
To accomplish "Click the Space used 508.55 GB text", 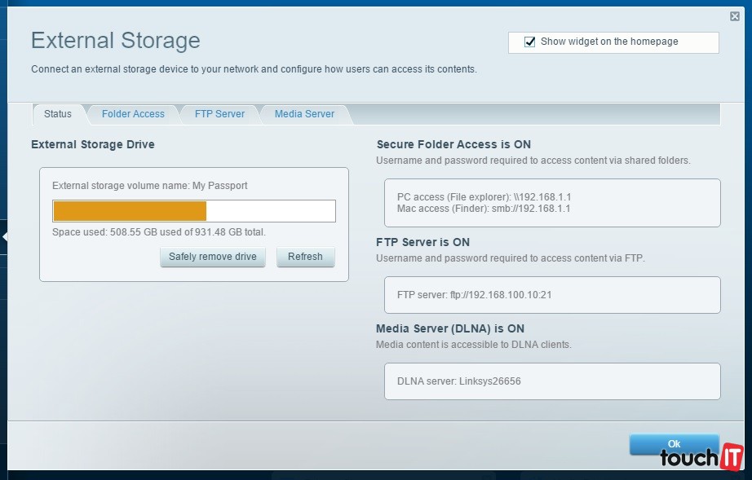I will click(x=159, y=232).
